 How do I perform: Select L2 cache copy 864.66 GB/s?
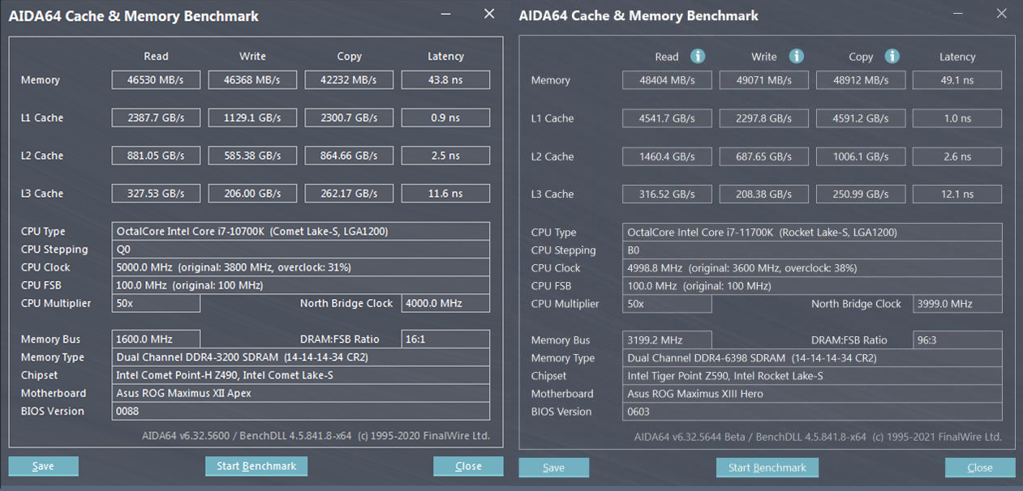(x=349, y=156)
